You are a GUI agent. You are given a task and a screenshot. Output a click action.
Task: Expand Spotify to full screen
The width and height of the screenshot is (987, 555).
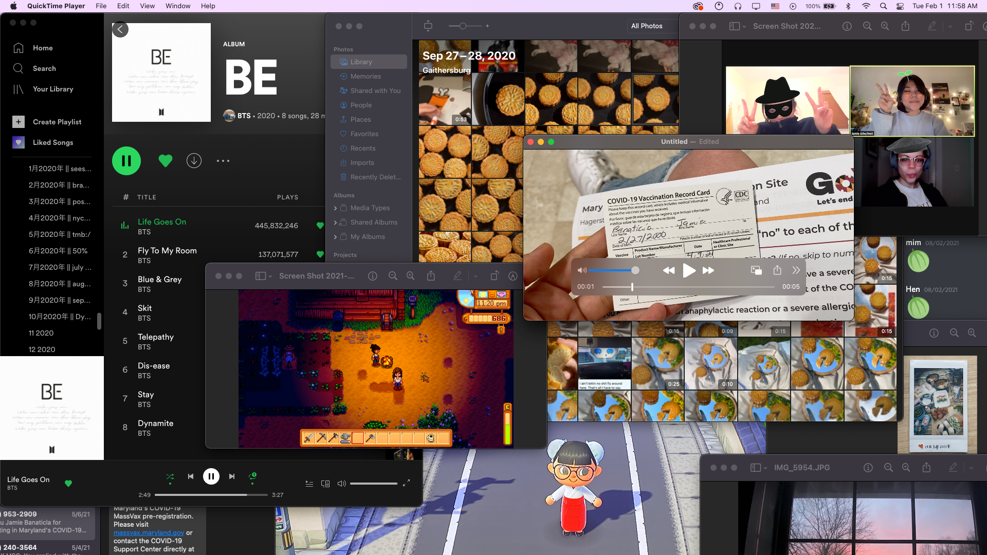[406, 483]
